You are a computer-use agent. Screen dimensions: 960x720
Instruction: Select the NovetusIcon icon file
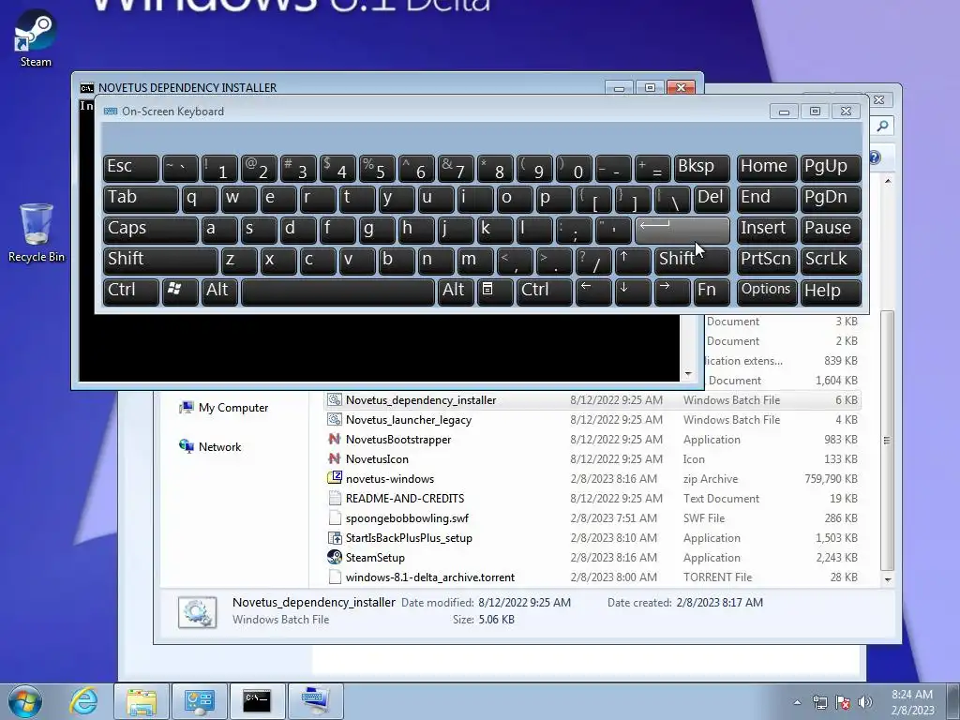[335, 458]
